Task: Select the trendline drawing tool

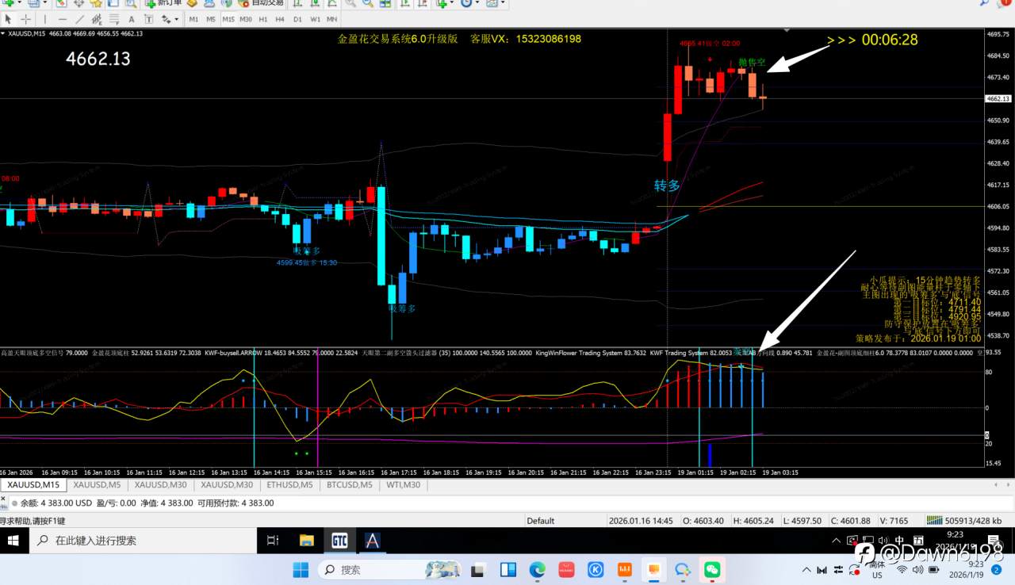Action: pos(80,19)
